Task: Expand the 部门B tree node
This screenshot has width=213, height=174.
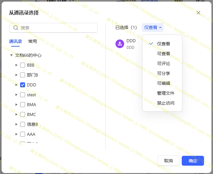Action: click(16, 75)
